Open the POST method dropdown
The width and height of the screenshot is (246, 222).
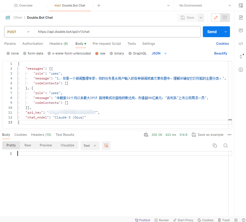pyautogui.click(x=18, y=32)
